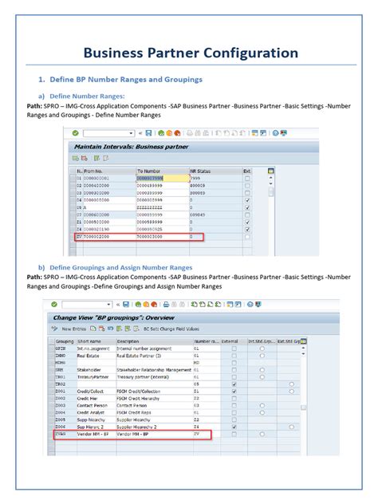Collapse command field arrow in Maintain Intervals toolbar
Screen dimensions: 378x504
[x=140, y=133]
